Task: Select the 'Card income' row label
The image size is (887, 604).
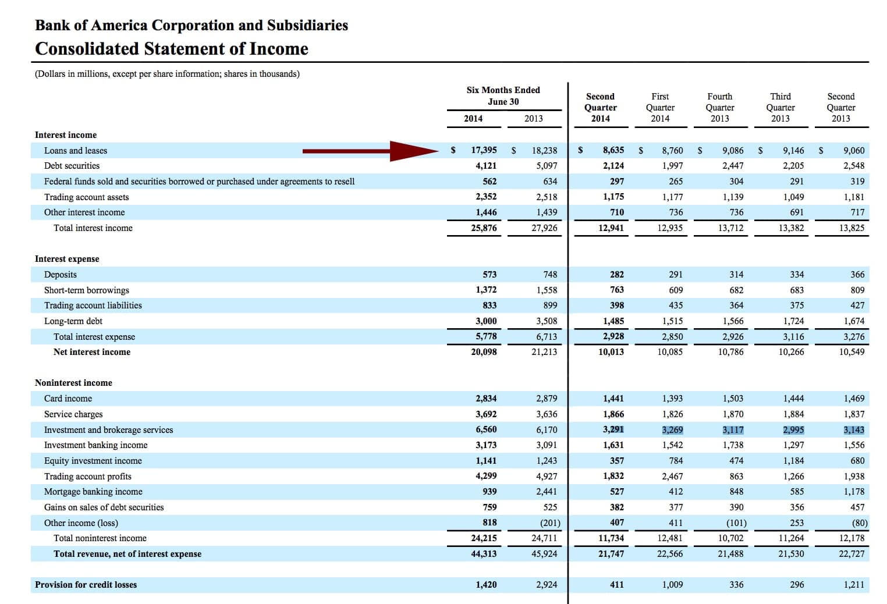Action: click(68, 399)
